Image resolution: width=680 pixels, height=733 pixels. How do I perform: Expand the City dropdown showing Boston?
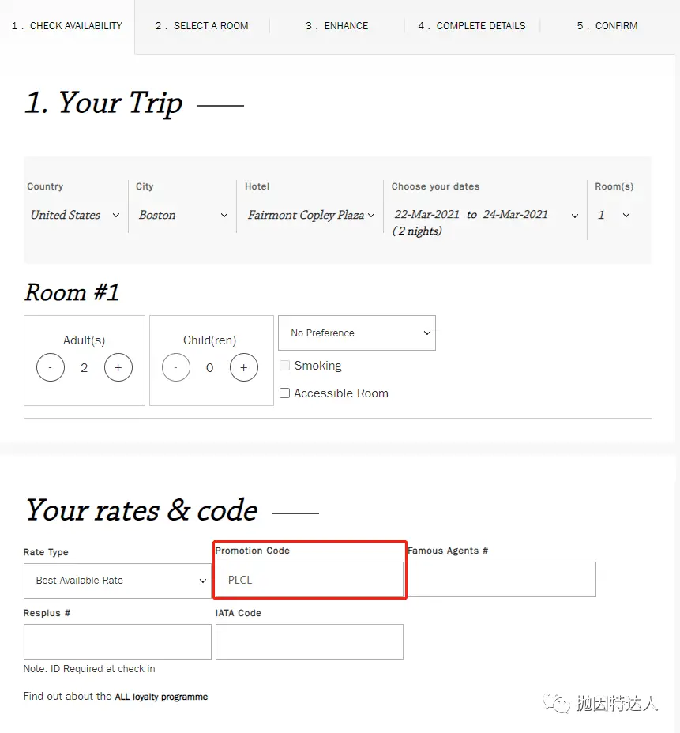182,215
